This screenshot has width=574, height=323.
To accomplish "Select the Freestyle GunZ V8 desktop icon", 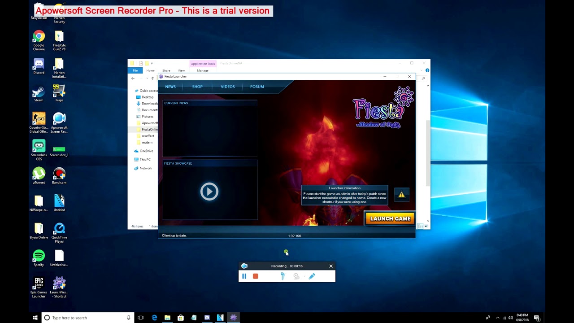I will [59, 40].
